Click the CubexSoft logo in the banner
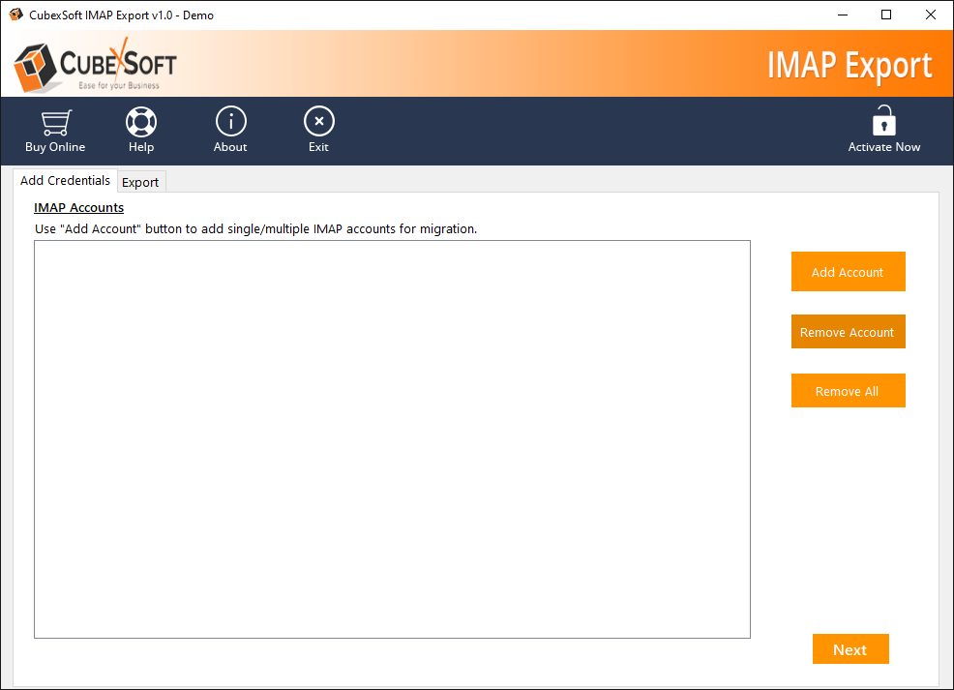This screenshot has width=954, height=690. [x=96, y=65]
